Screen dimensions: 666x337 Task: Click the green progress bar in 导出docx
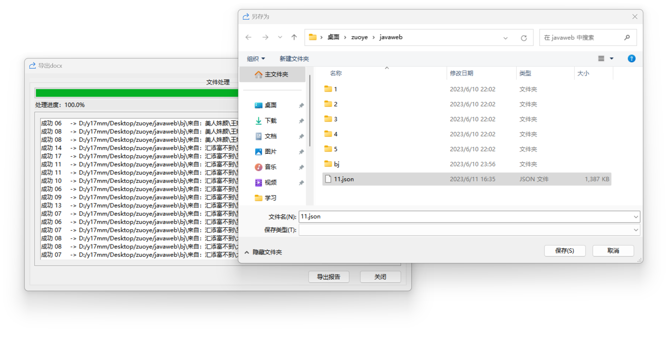137,93
